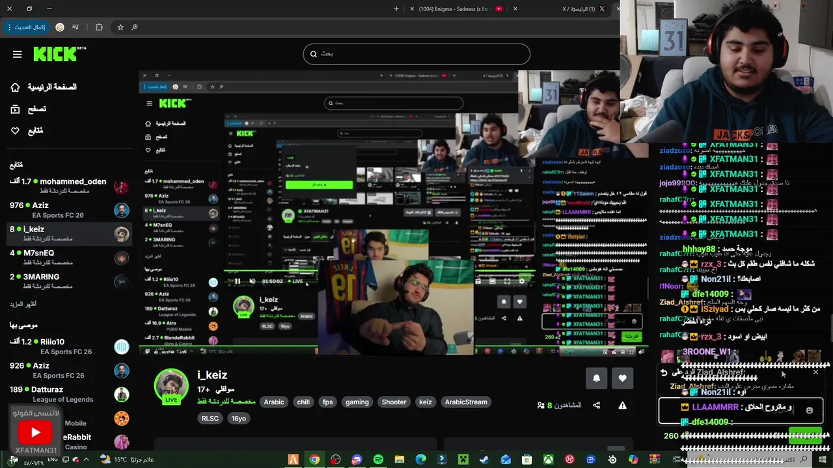Viewport: 833px width, 468px height.
Task: Click browser zoom magnifier icon
Action: (x=135, y=27)
